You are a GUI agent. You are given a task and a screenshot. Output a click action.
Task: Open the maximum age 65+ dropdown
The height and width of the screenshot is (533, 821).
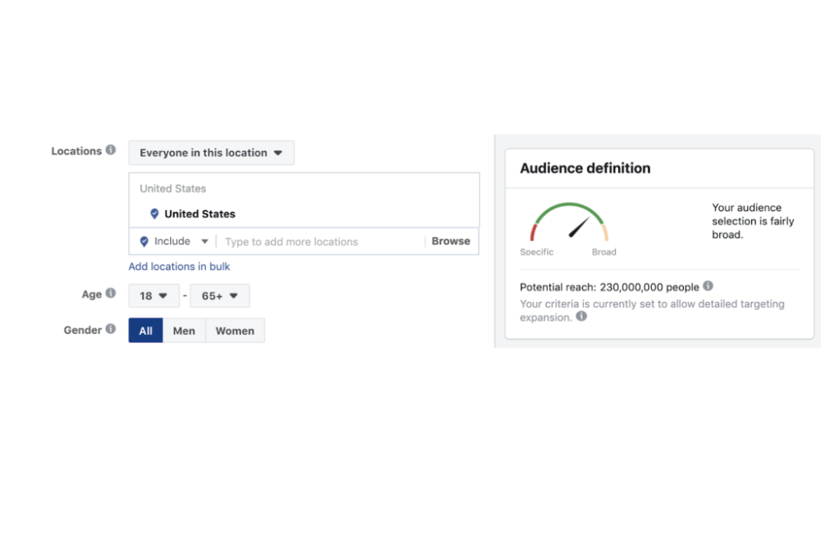pyautogui.click(x=220, y=296)
